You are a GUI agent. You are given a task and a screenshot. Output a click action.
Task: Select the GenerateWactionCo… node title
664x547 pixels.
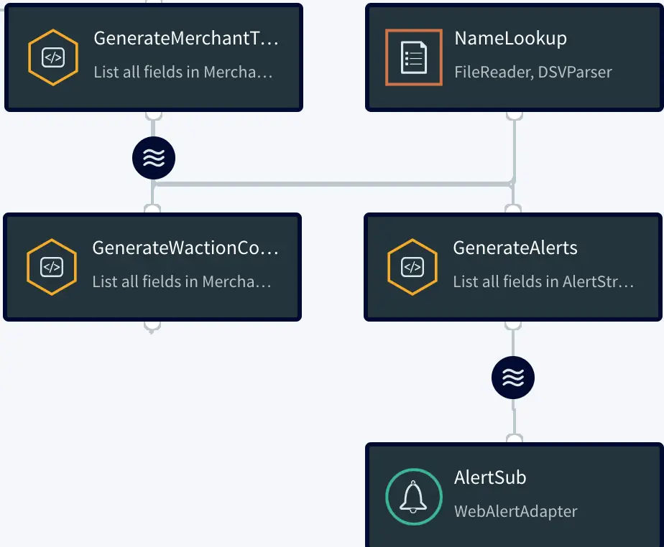point(185,248)
